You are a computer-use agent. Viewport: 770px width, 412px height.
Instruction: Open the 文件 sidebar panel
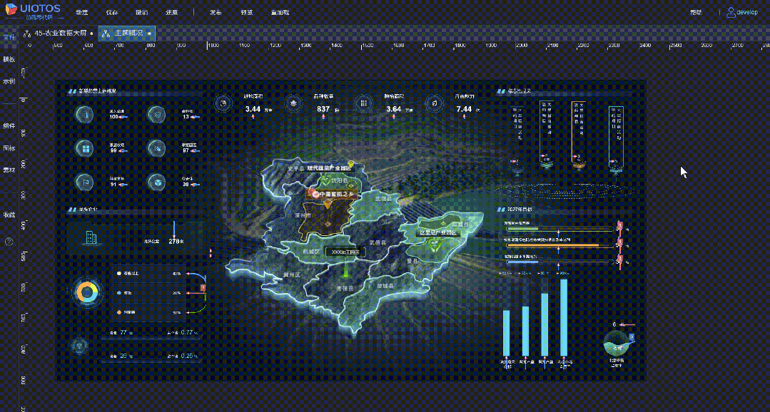(9, 37)
